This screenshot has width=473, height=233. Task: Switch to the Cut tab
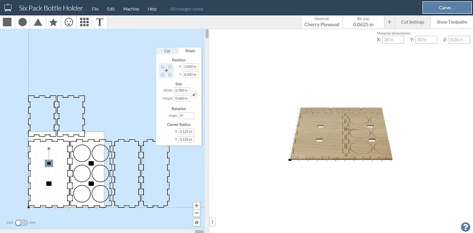point(167,51)
